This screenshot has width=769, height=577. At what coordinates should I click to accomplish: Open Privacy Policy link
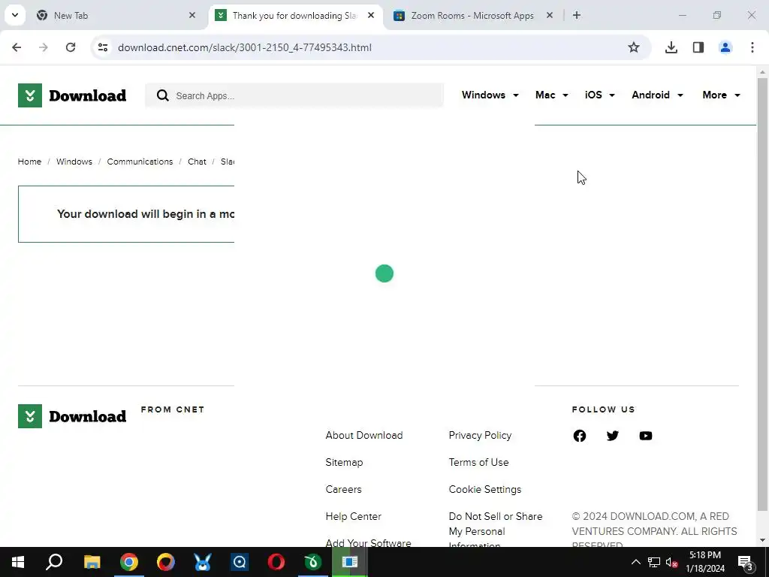(x=480, y=435)
